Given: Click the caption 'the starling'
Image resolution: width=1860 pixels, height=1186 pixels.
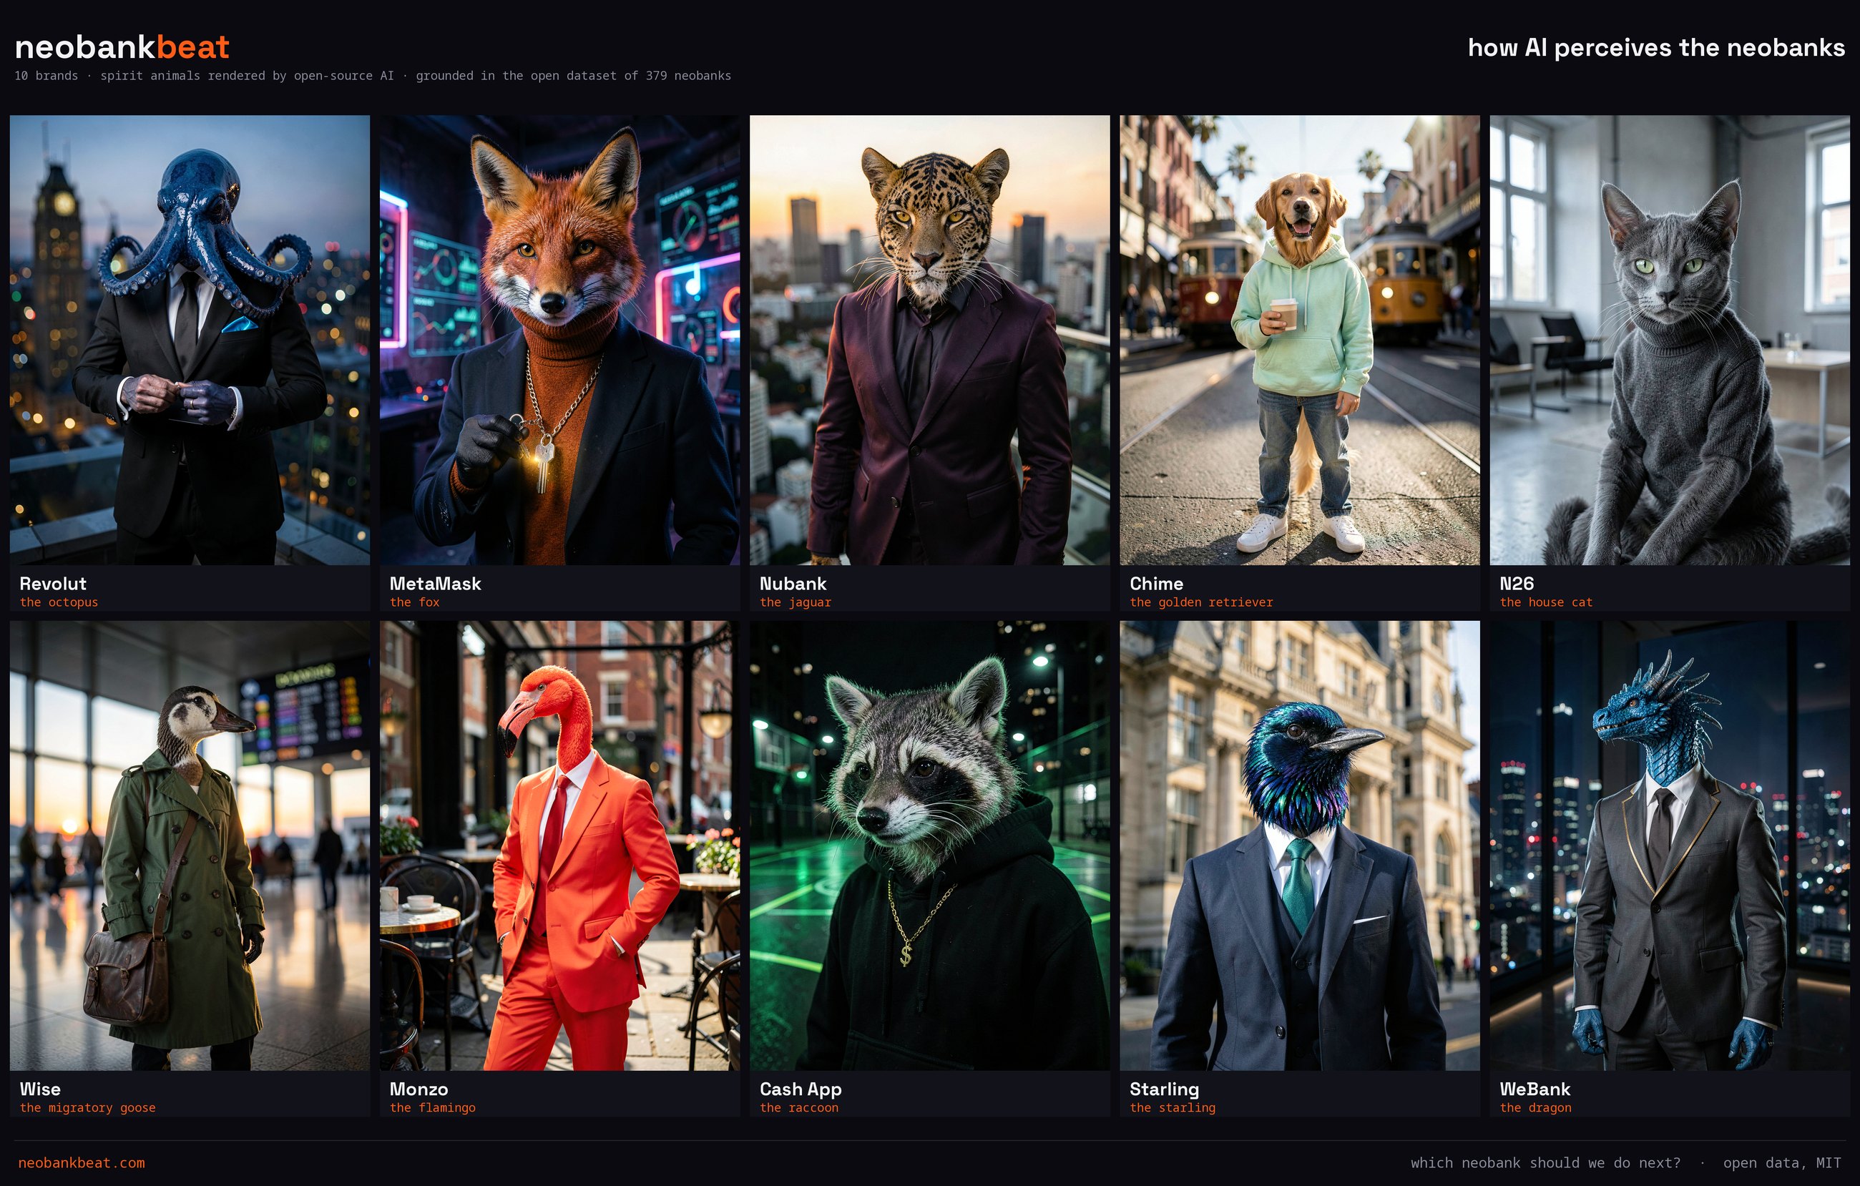Looking at the screenshot, I should [1172, 1108].
